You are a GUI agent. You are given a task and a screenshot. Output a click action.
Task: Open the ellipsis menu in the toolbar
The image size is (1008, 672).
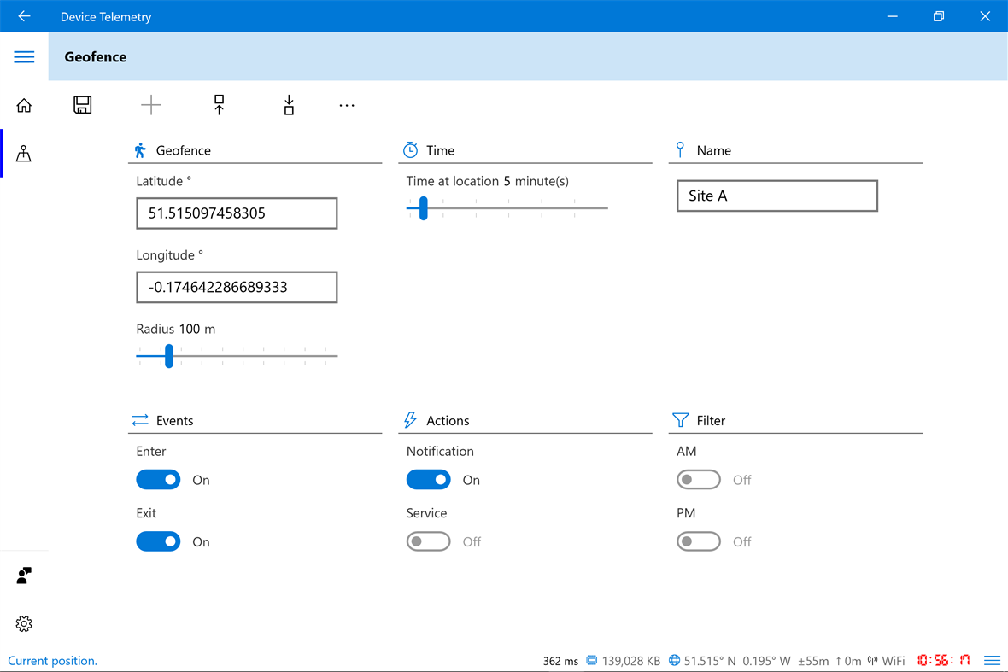click(x=346, y=104)
